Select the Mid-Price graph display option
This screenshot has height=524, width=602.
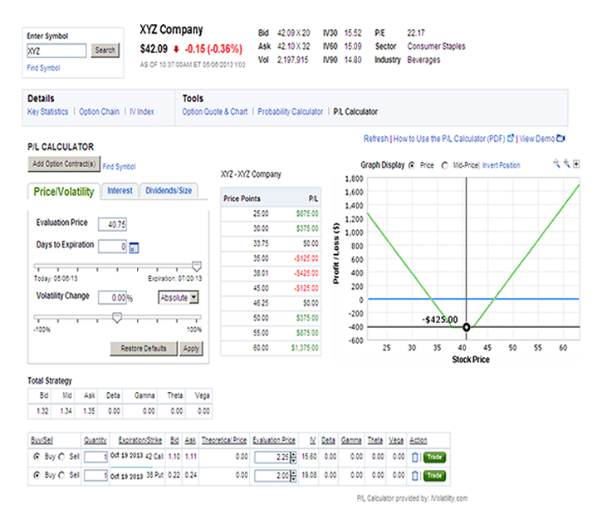pos(444,165)
